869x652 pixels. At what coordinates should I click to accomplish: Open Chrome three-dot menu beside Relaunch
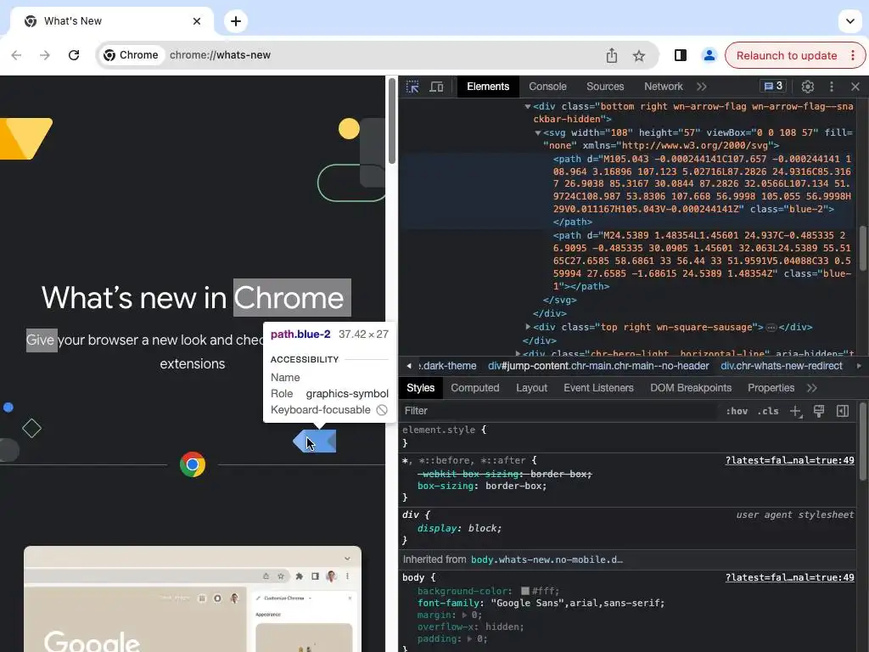[853, 55]
